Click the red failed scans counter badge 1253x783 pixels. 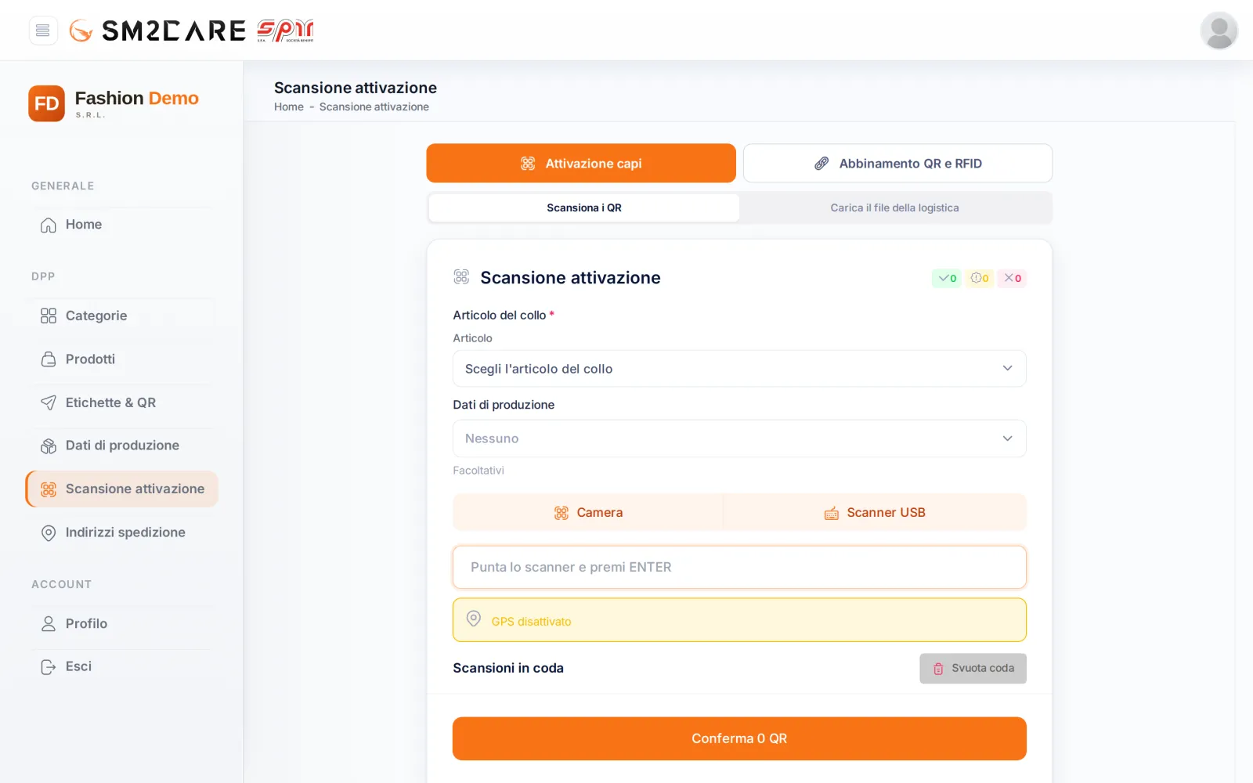[1012, 278]
